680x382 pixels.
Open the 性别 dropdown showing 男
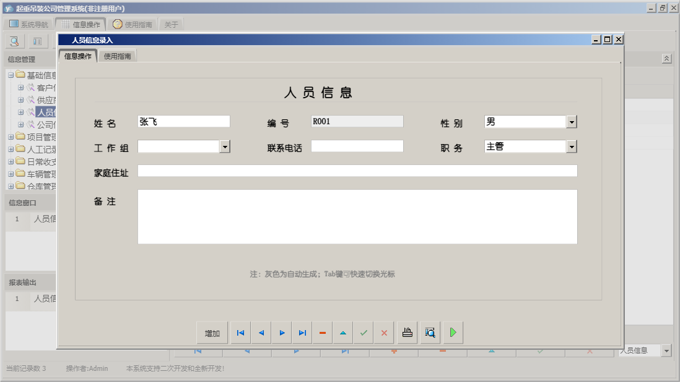pyautogui.click(x=572, y=121)
